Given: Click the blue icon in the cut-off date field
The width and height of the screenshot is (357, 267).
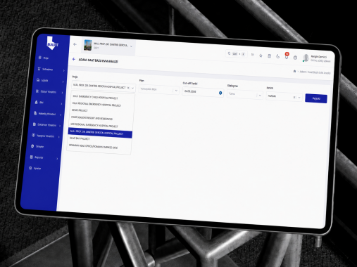Looking at the screenshot, I should click(x=220, y=93).
